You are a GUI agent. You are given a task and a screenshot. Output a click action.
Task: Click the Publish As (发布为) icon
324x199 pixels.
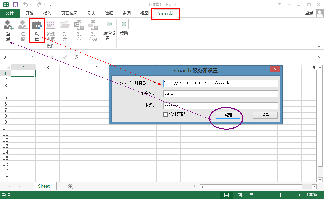pyautogui.click(x=93, y=30)
